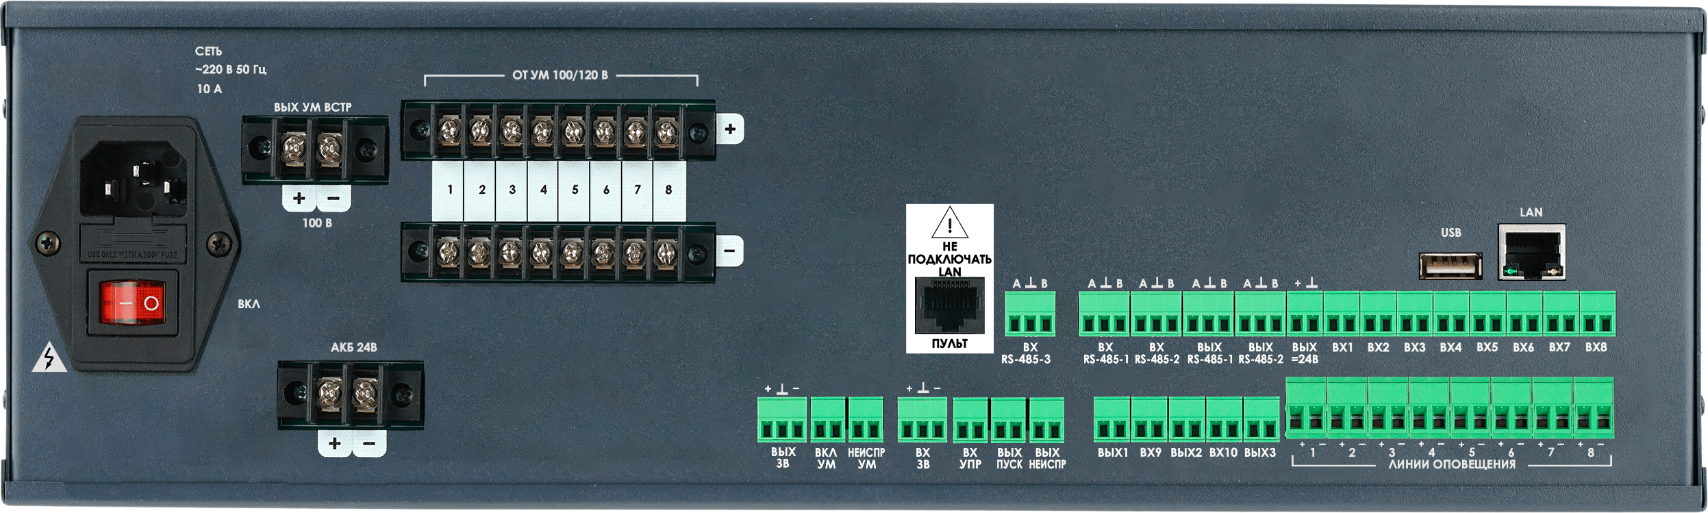Click the АКБ 24В plus screw terminal
Image resolution: width=1708 pixels, height=513 pixels.
tap(330, 394)
